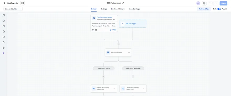Open the notes document icon
The width and height of the screenshot is (231, 96).
tap(204, 3)
